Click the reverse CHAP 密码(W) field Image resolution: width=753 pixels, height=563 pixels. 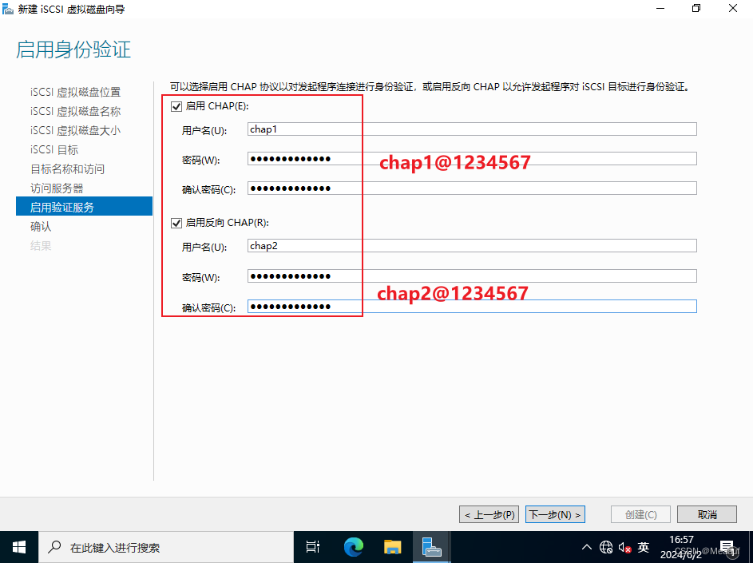coord(472,276)
